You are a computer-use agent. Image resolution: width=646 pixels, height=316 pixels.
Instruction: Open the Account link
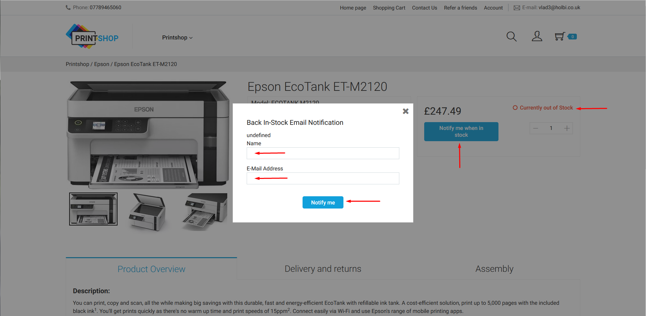tap(493, 8)
